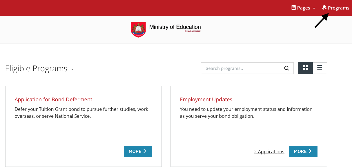Open the Employment Updates title link
The height and width of the screenshot is (168, 352).
[206, 100]
